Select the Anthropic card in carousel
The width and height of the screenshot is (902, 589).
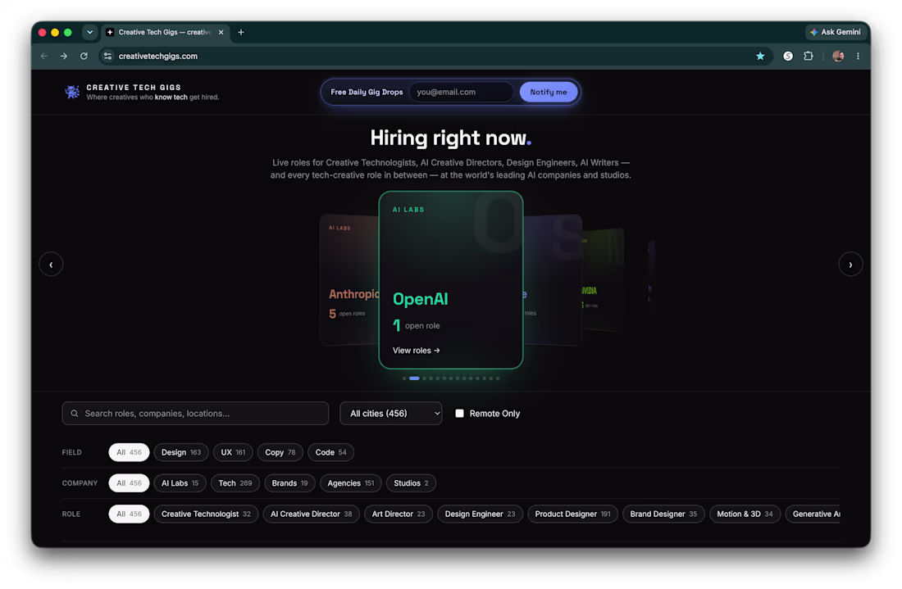[x=348, y=280]
